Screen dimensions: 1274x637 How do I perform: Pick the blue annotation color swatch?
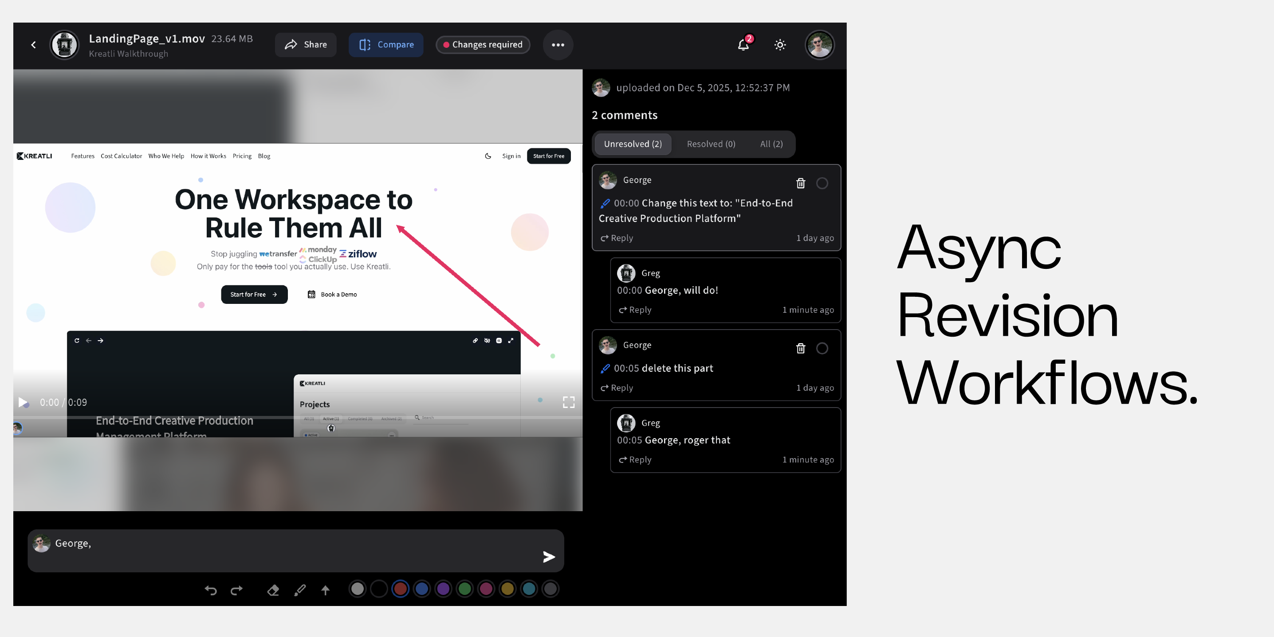point(422,589)
